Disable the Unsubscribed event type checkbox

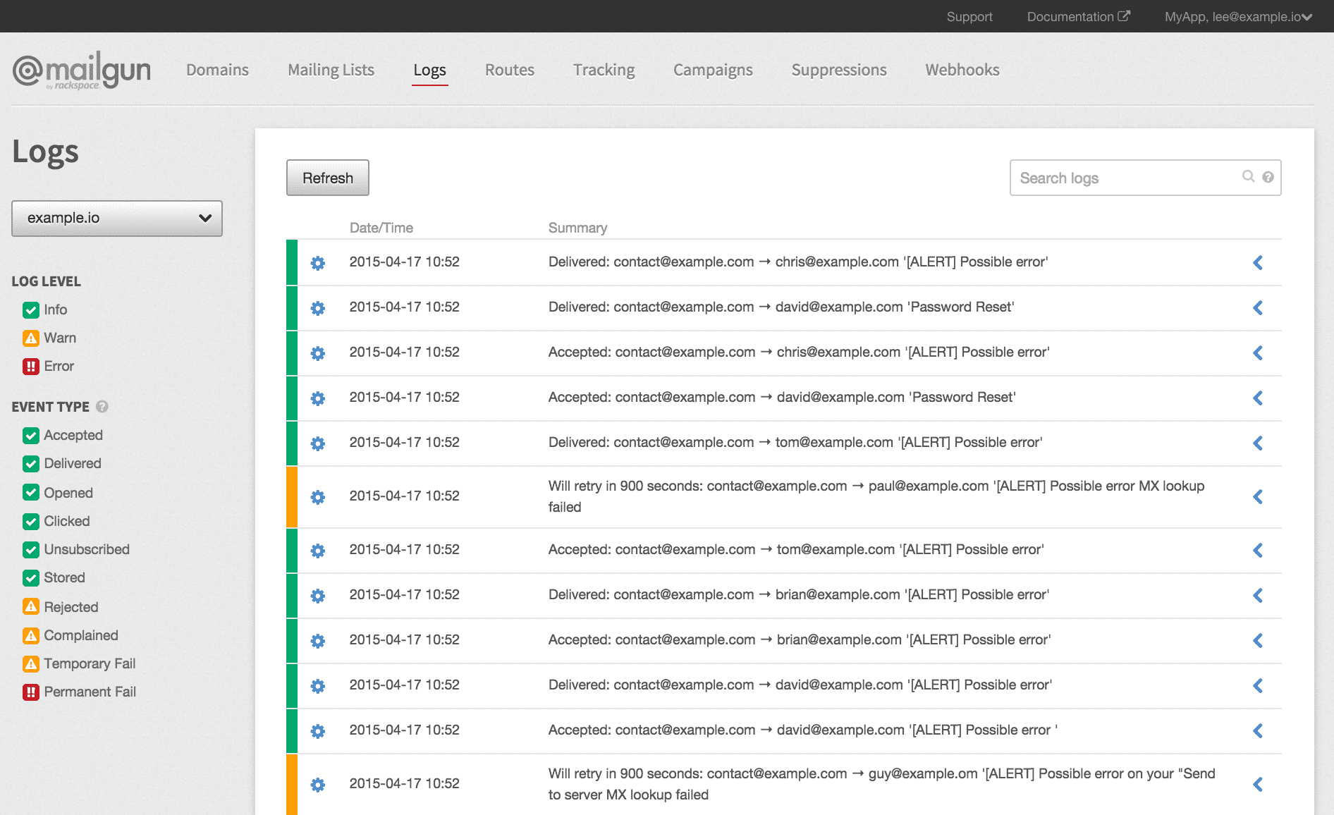[31, 550]
